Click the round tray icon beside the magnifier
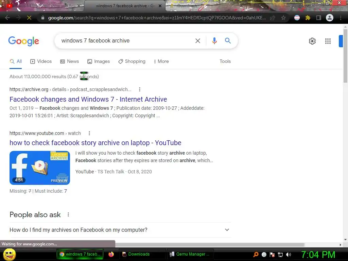Image resolution: width=348 pixels, height=261 pixels. tap(264, 255)
